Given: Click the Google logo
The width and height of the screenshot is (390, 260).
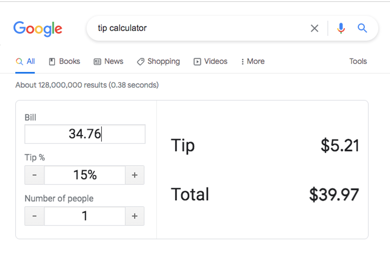Looking at the screenshot, I should tap(38, 29).
